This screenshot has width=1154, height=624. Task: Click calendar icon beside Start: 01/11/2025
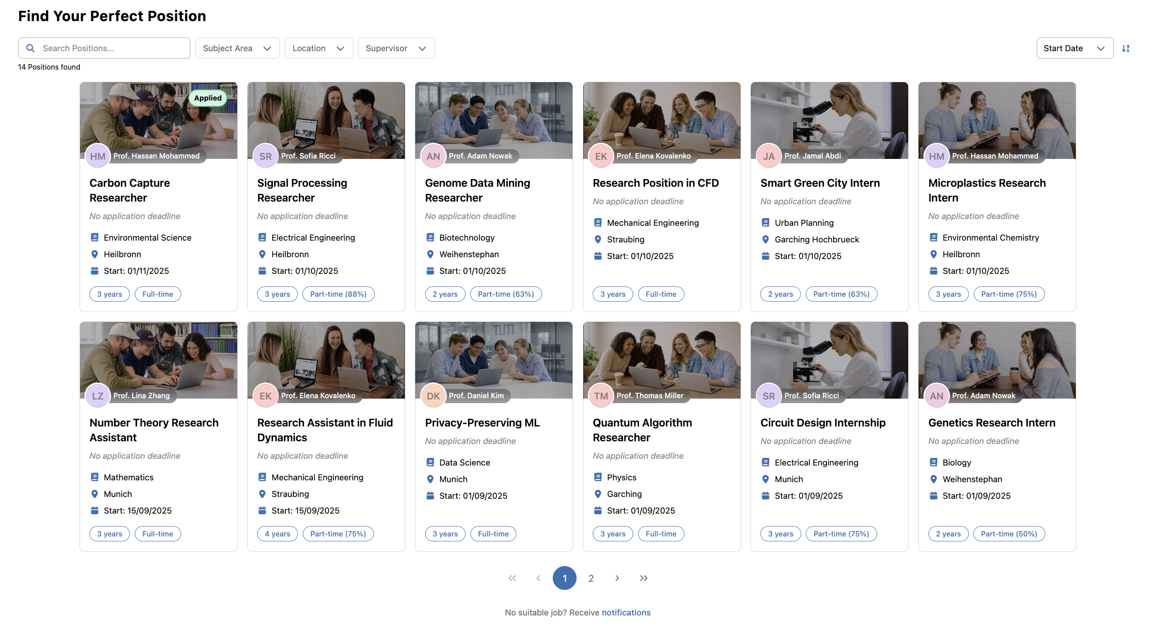(94, 271)
